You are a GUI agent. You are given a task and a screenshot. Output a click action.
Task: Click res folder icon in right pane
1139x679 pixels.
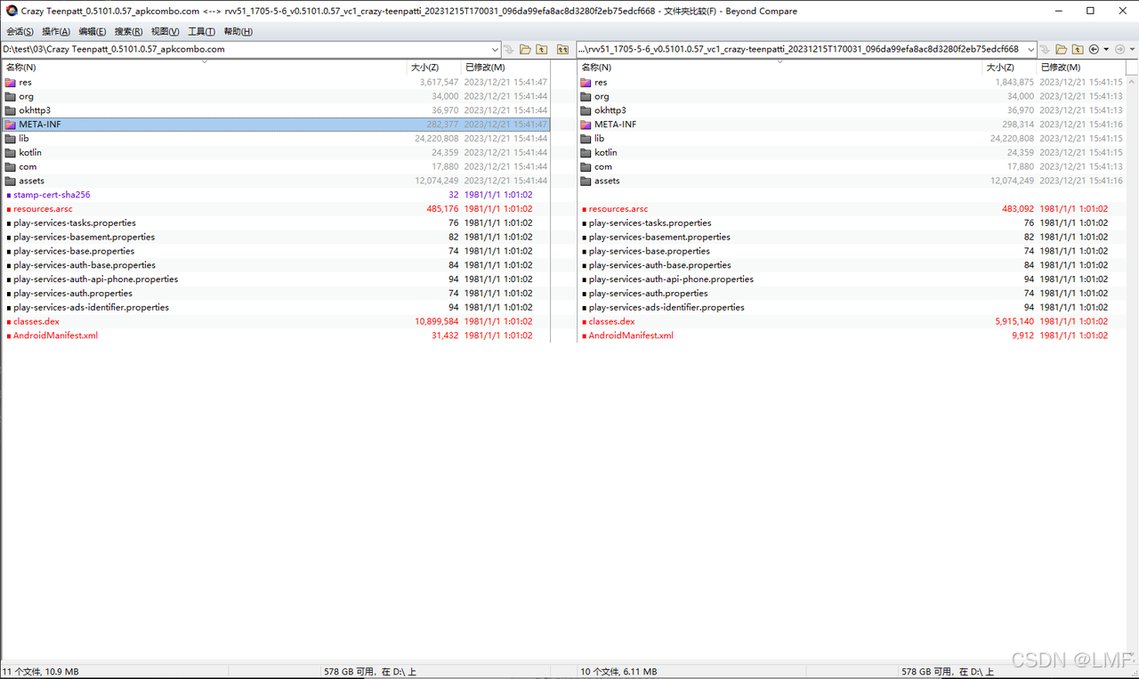(586, 82)
